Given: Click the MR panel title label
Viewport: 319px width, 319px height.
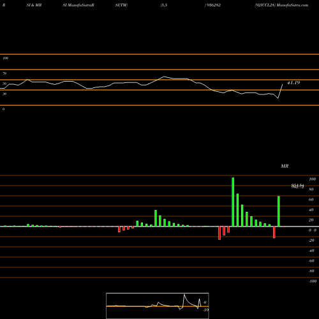Looking at the screenshot, I should point(285,166).
